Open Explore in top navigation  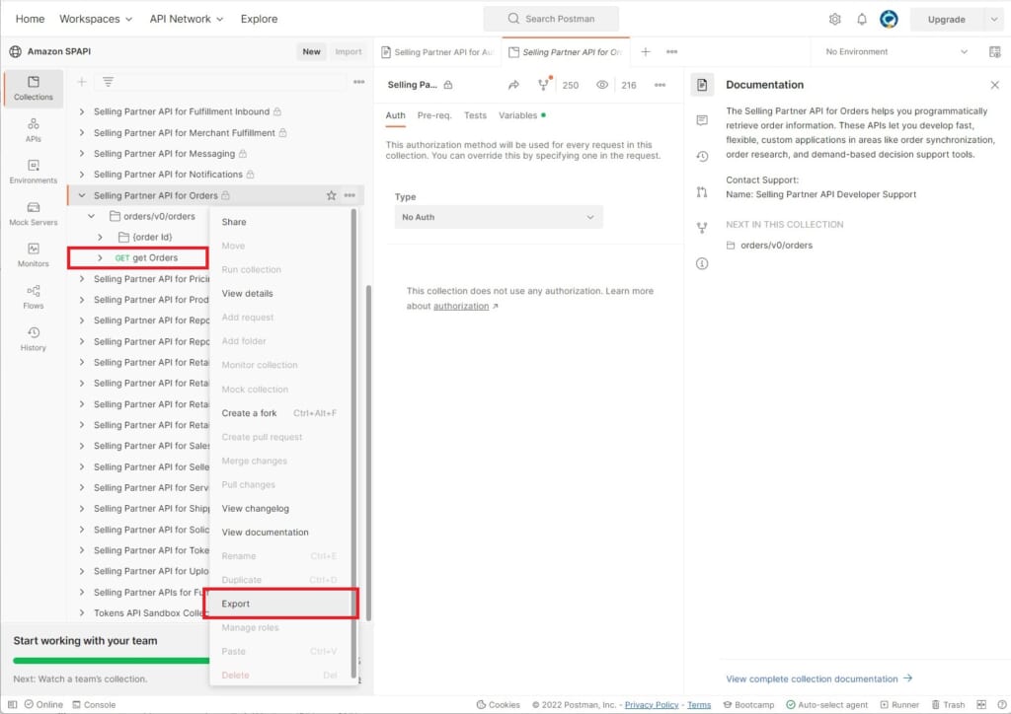click(260, 19)
